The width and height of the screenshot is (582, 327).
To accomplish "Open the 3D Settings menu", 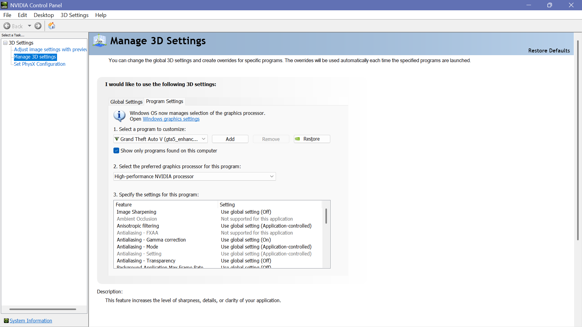I will (x=75, y=15).
